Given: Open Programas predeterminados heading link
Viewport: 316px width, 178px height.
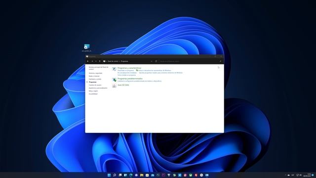Looking at the screenshot, I should [130, 79].
